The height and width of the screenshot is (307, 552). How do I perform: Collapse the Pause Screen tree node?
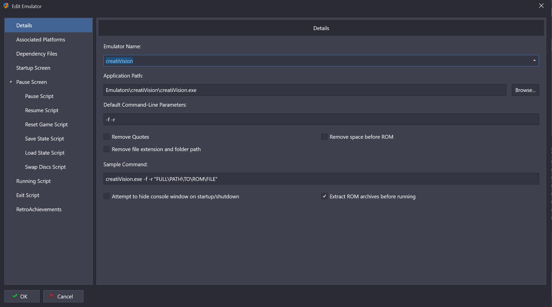tap(11, 82)
